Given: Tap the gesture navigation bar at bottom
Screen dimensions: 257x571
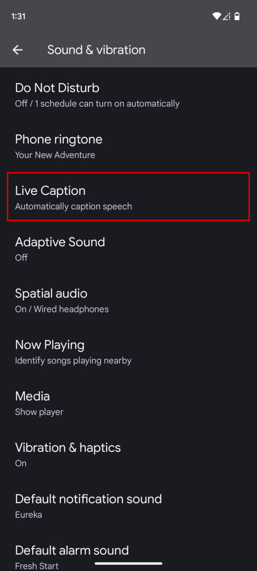Looking at the screenshot, I should pos(128,562).
